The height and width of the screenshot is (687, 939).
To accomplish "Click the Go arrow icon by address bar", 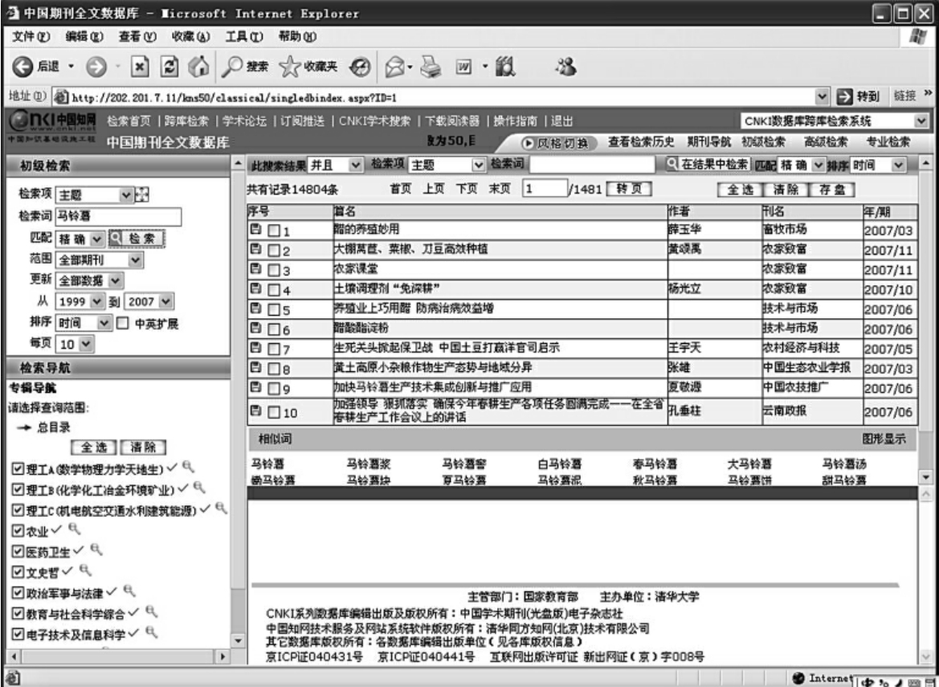I will (844, 96).
